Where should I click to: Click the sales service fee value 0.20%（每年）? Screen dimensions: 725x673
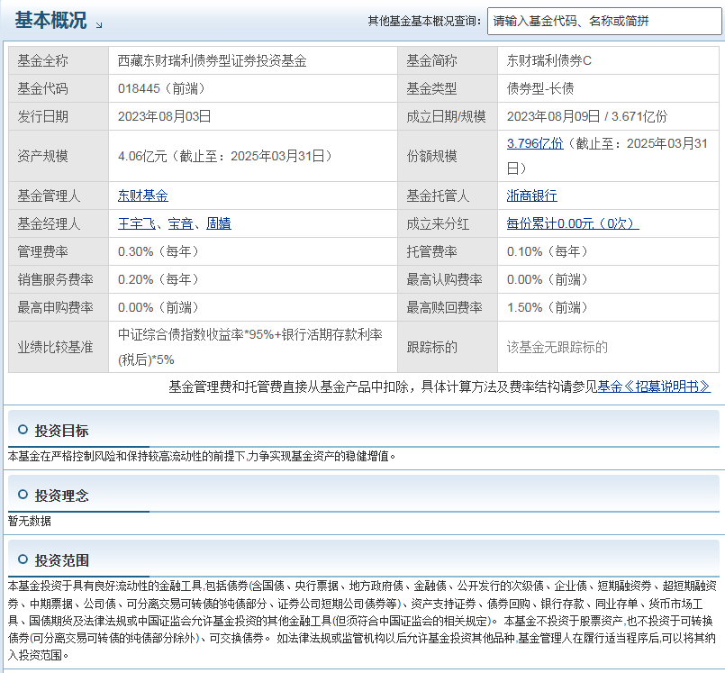(159, 279)
